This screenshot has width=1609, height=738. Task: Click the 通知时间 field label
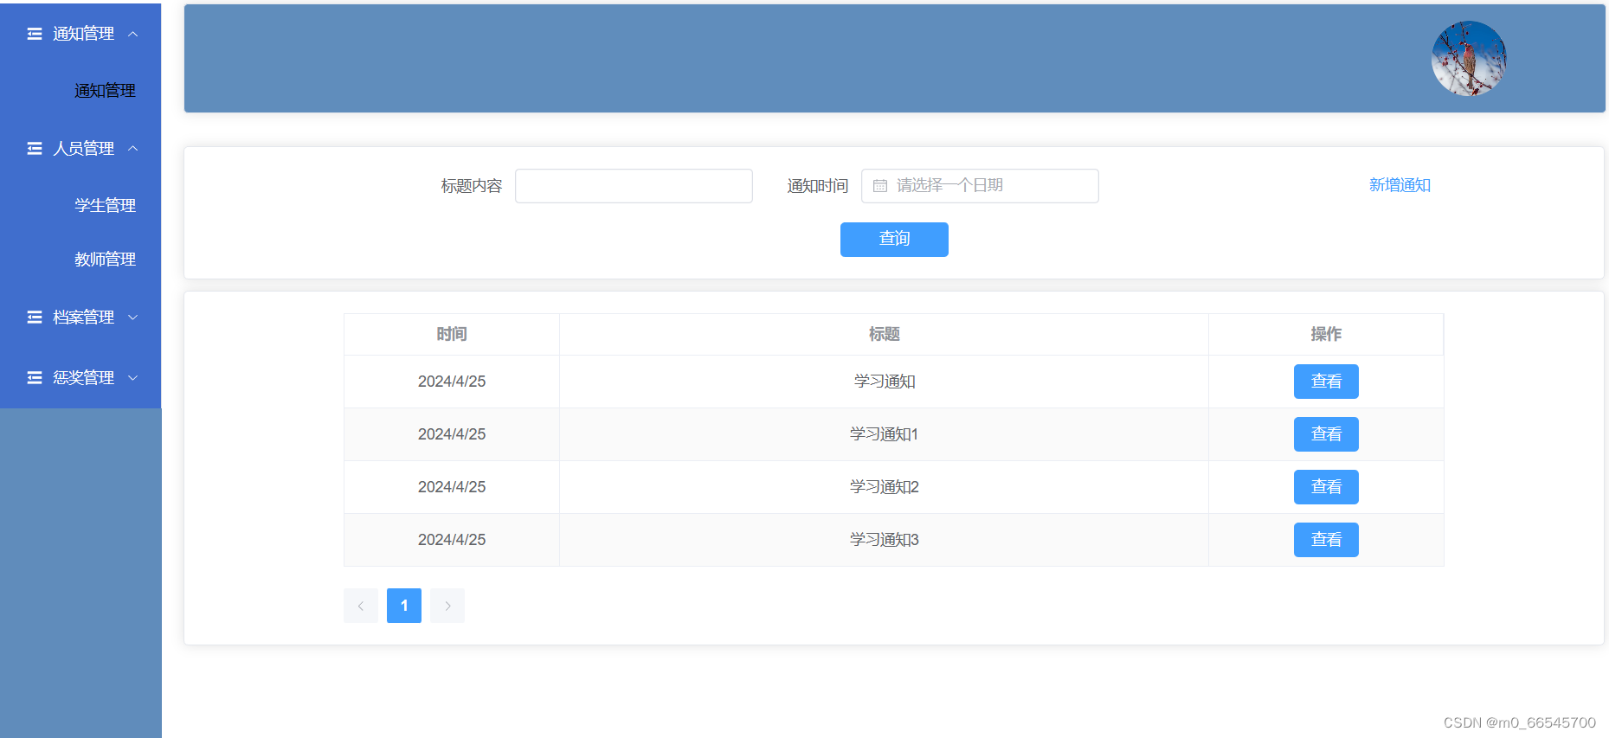pos(818,186)
